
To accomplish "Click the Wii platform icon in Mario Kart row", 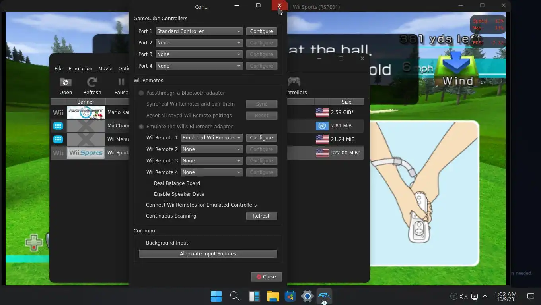I will (x=58, y=112).
